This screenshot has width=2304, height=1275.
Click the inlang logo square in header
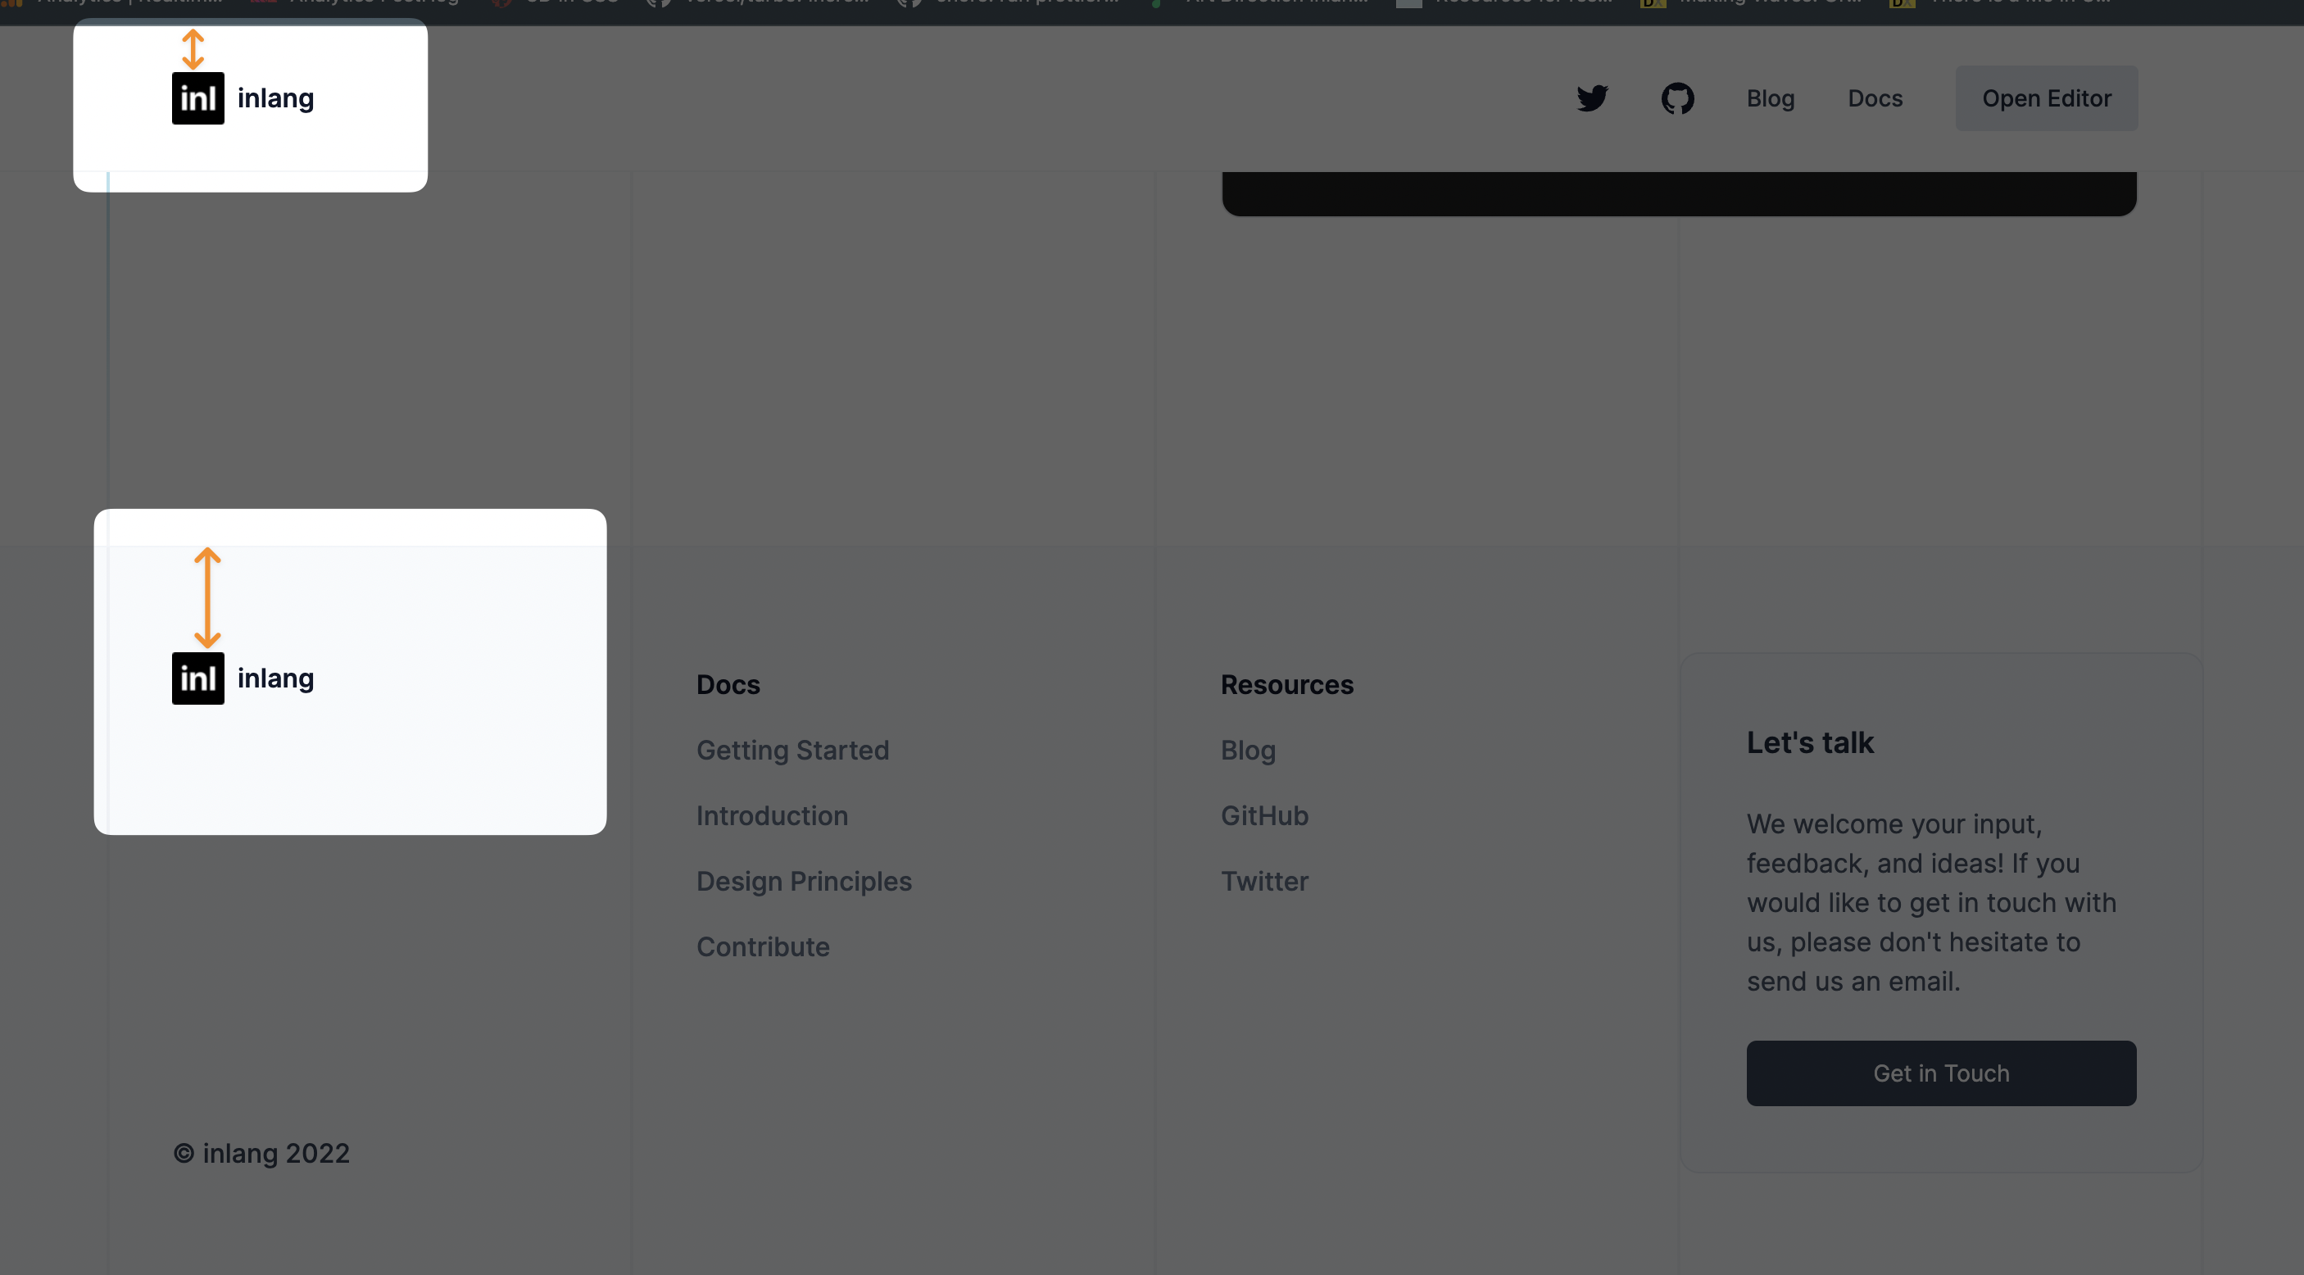(197, 98)
